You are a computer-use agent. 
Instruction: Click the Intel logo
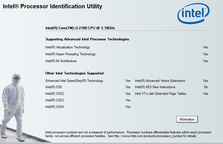(193, 13)
